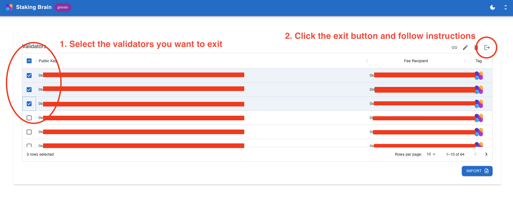Click first row's tag icon

(x=479, y=76)
